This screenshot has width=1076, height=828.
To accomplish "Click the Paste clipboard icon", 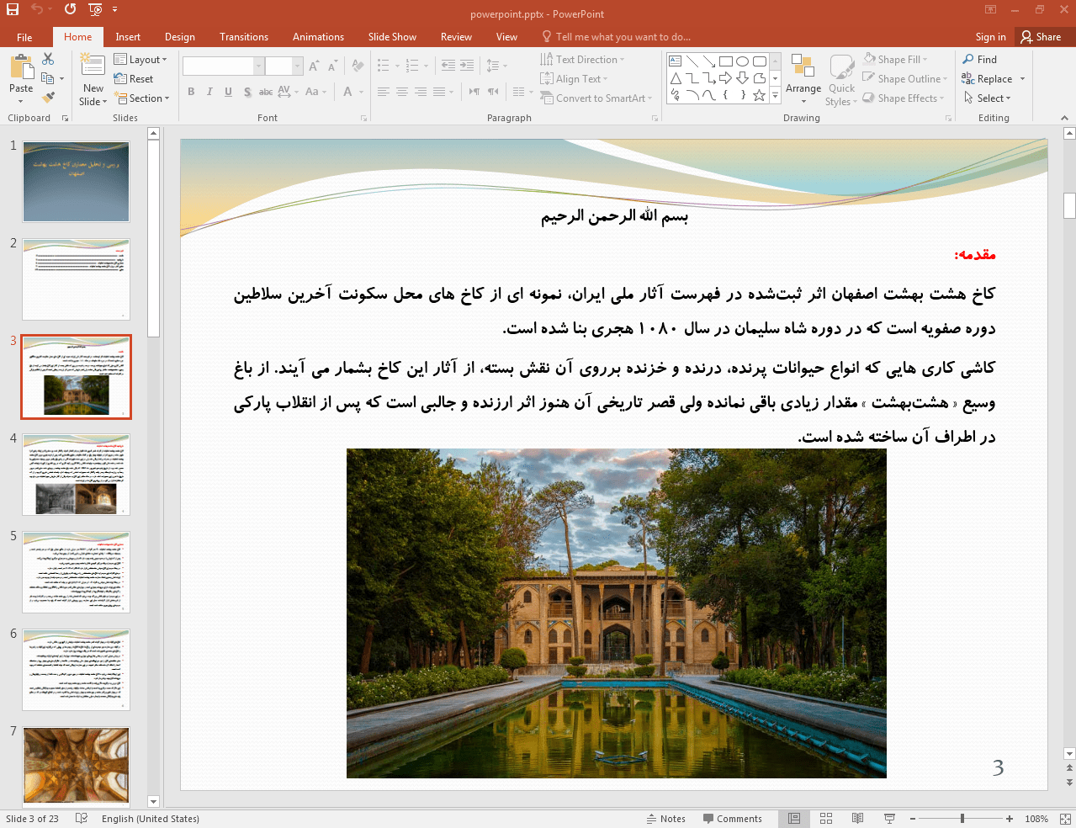I will 21,67.
